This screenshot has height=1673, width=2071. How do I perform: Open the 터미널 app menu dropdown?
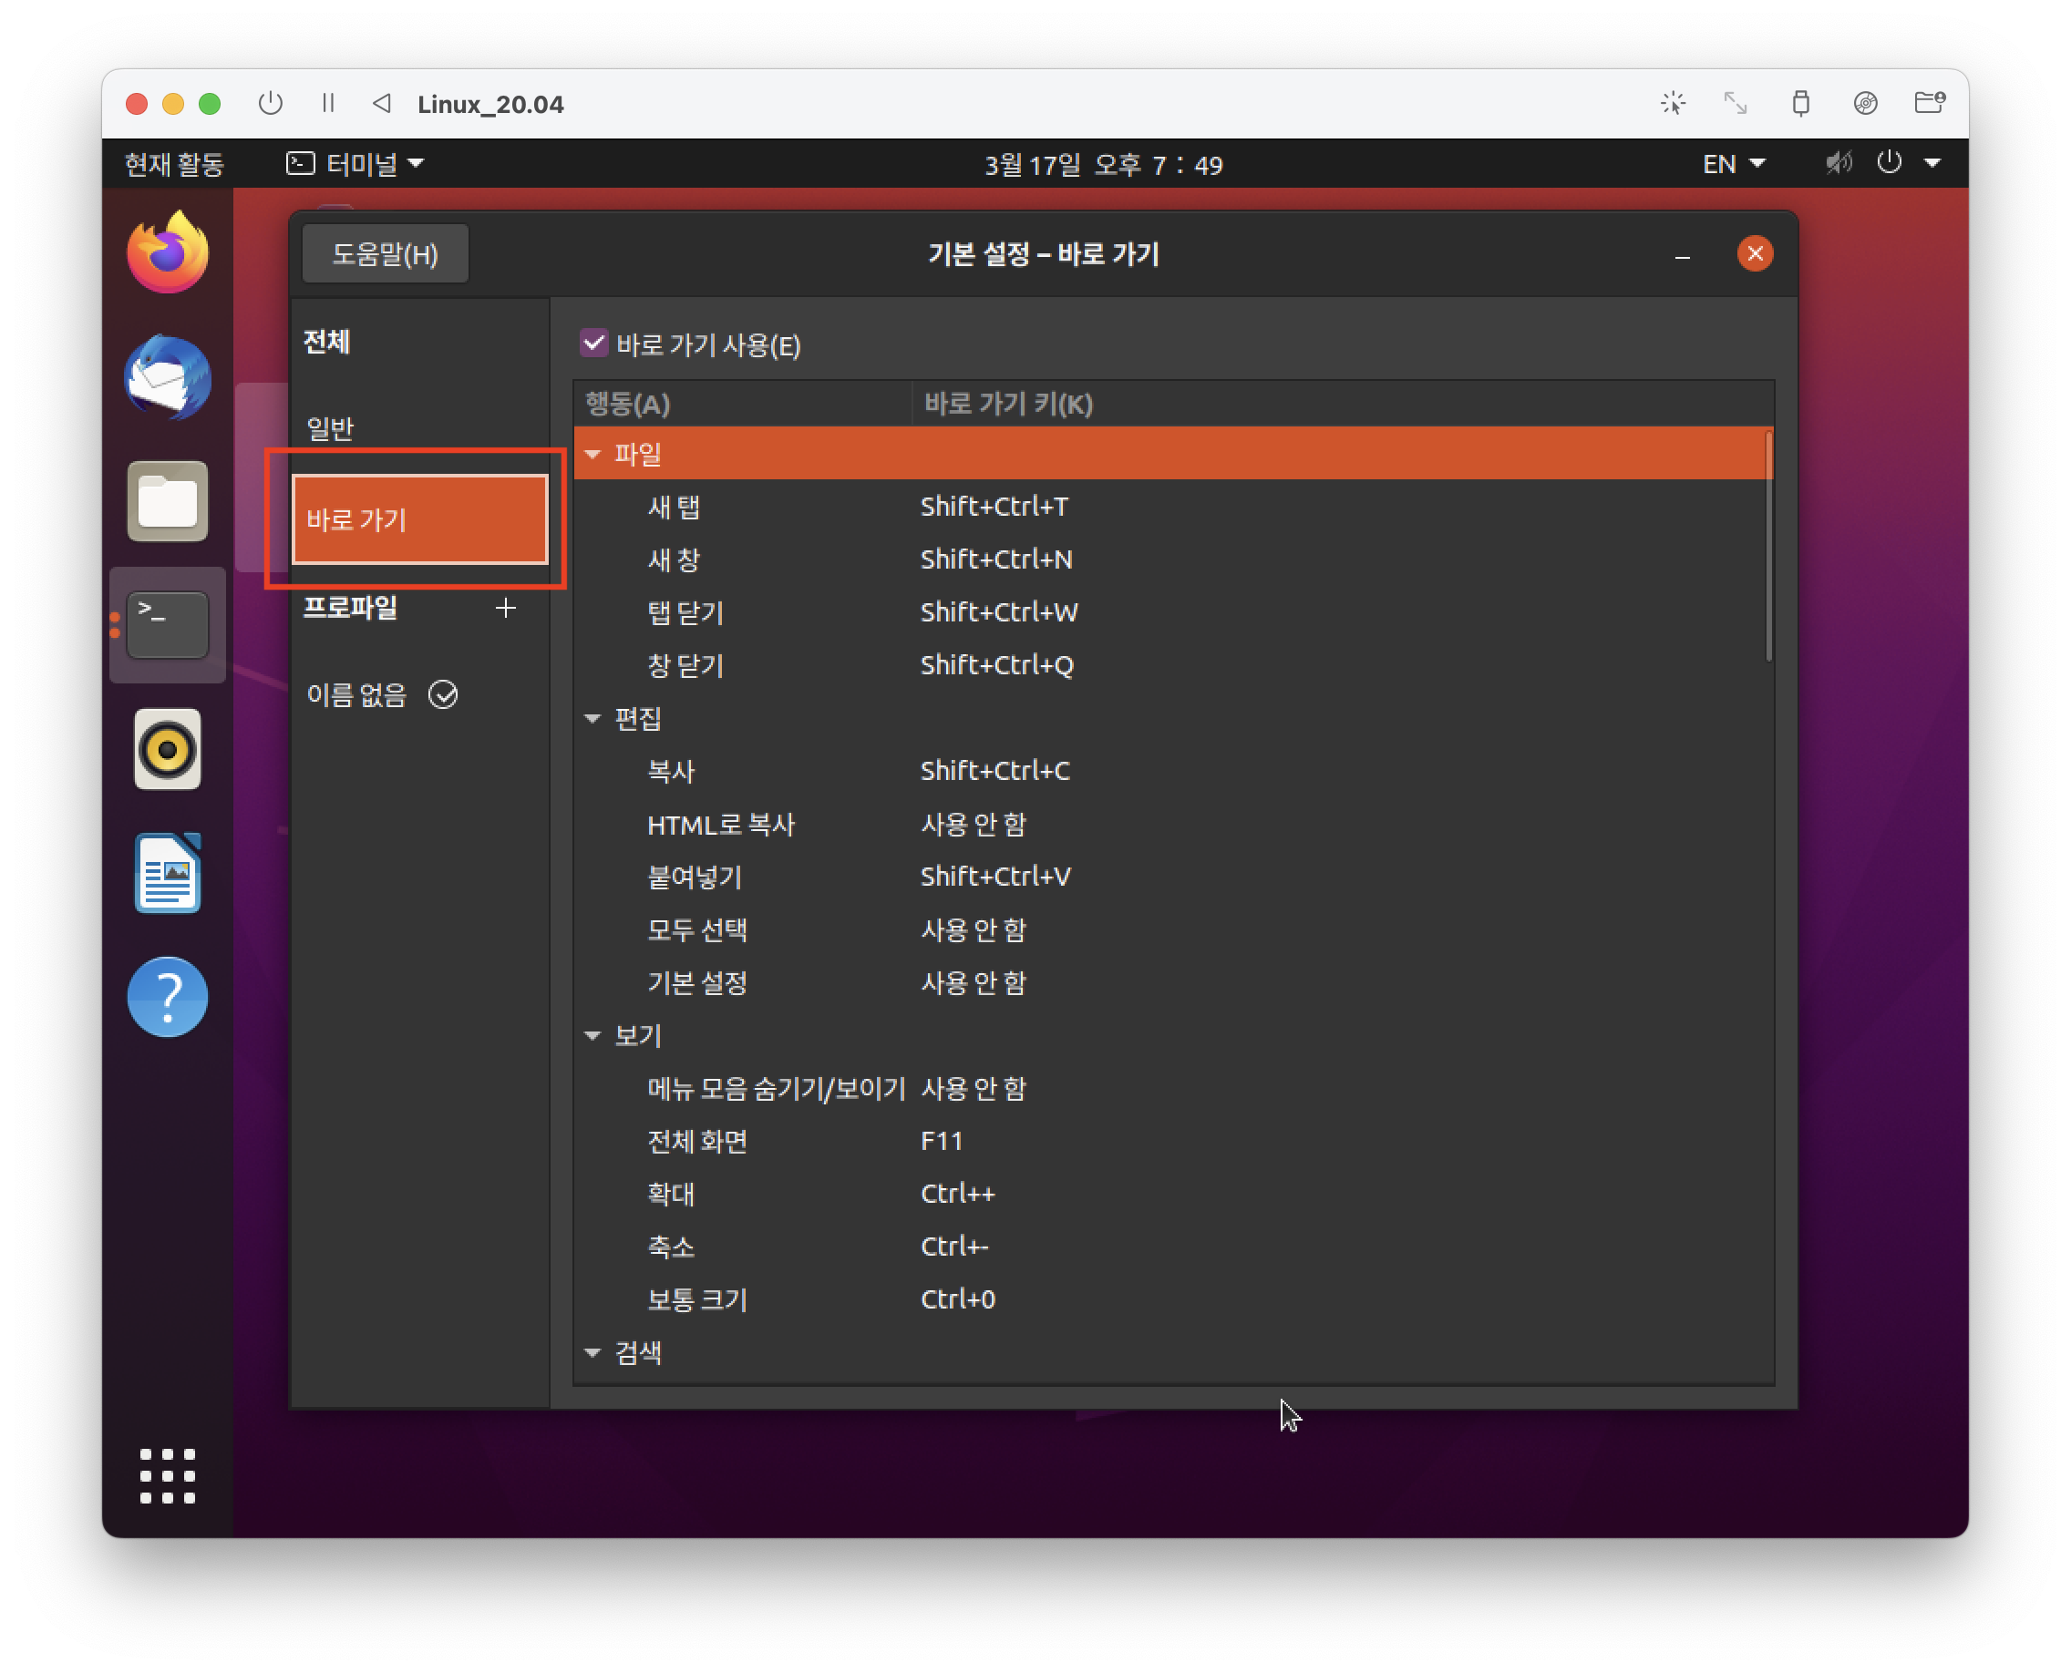356,164
